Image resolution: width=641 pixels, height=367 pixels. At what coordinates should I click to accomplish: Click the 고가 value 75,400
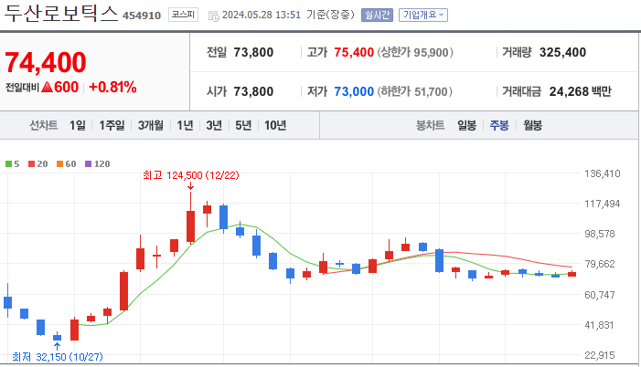pos(354,52)
